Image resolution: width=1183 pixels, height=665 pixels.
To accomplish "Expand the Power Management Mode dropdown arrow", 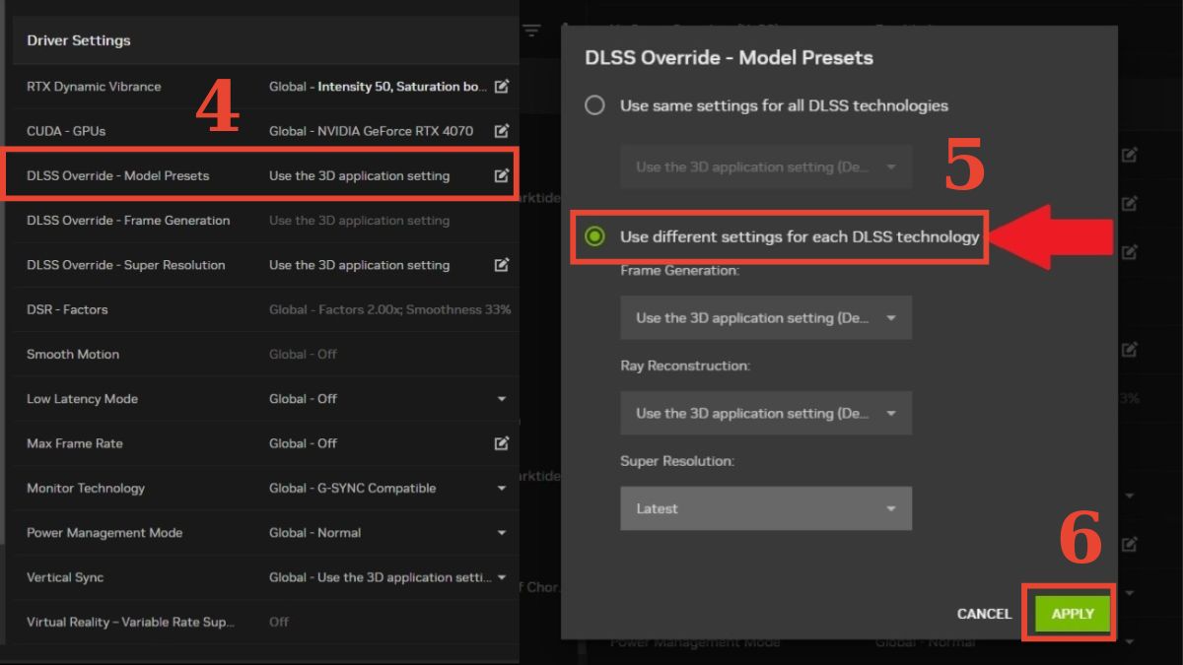I will pos(502,533).
